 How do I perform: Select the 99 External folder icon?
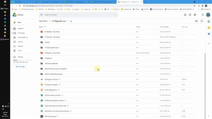coord(42,58)
